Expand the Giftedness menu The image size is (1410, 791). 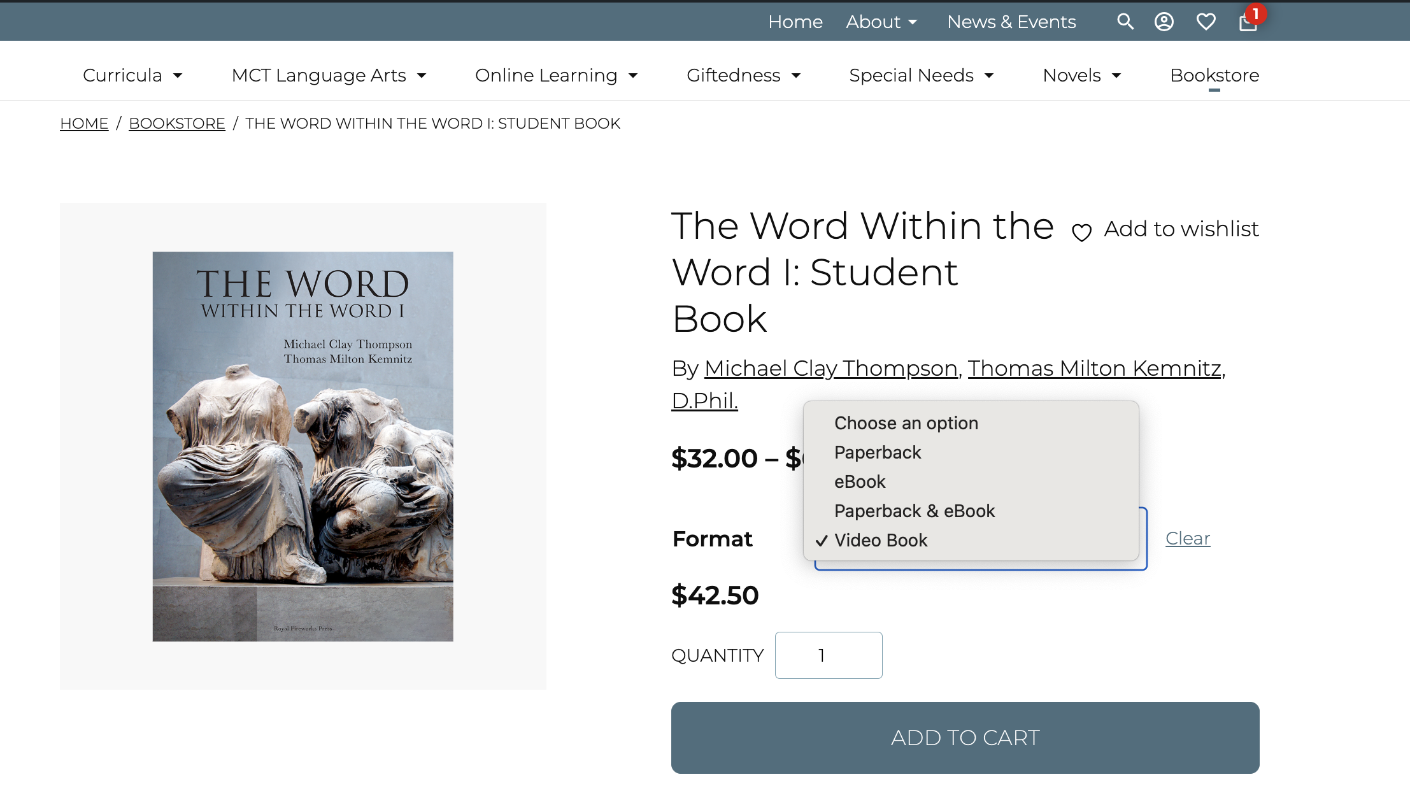[x=743, y=75]
